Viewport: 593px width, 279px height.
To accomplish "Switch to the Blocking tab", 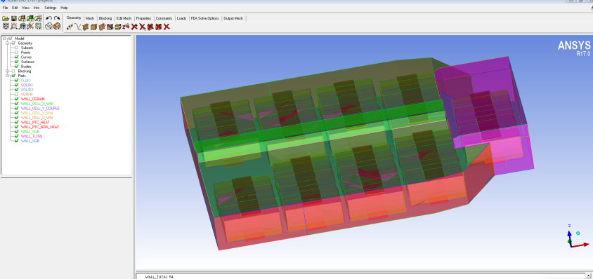I will tap(105, 18).
